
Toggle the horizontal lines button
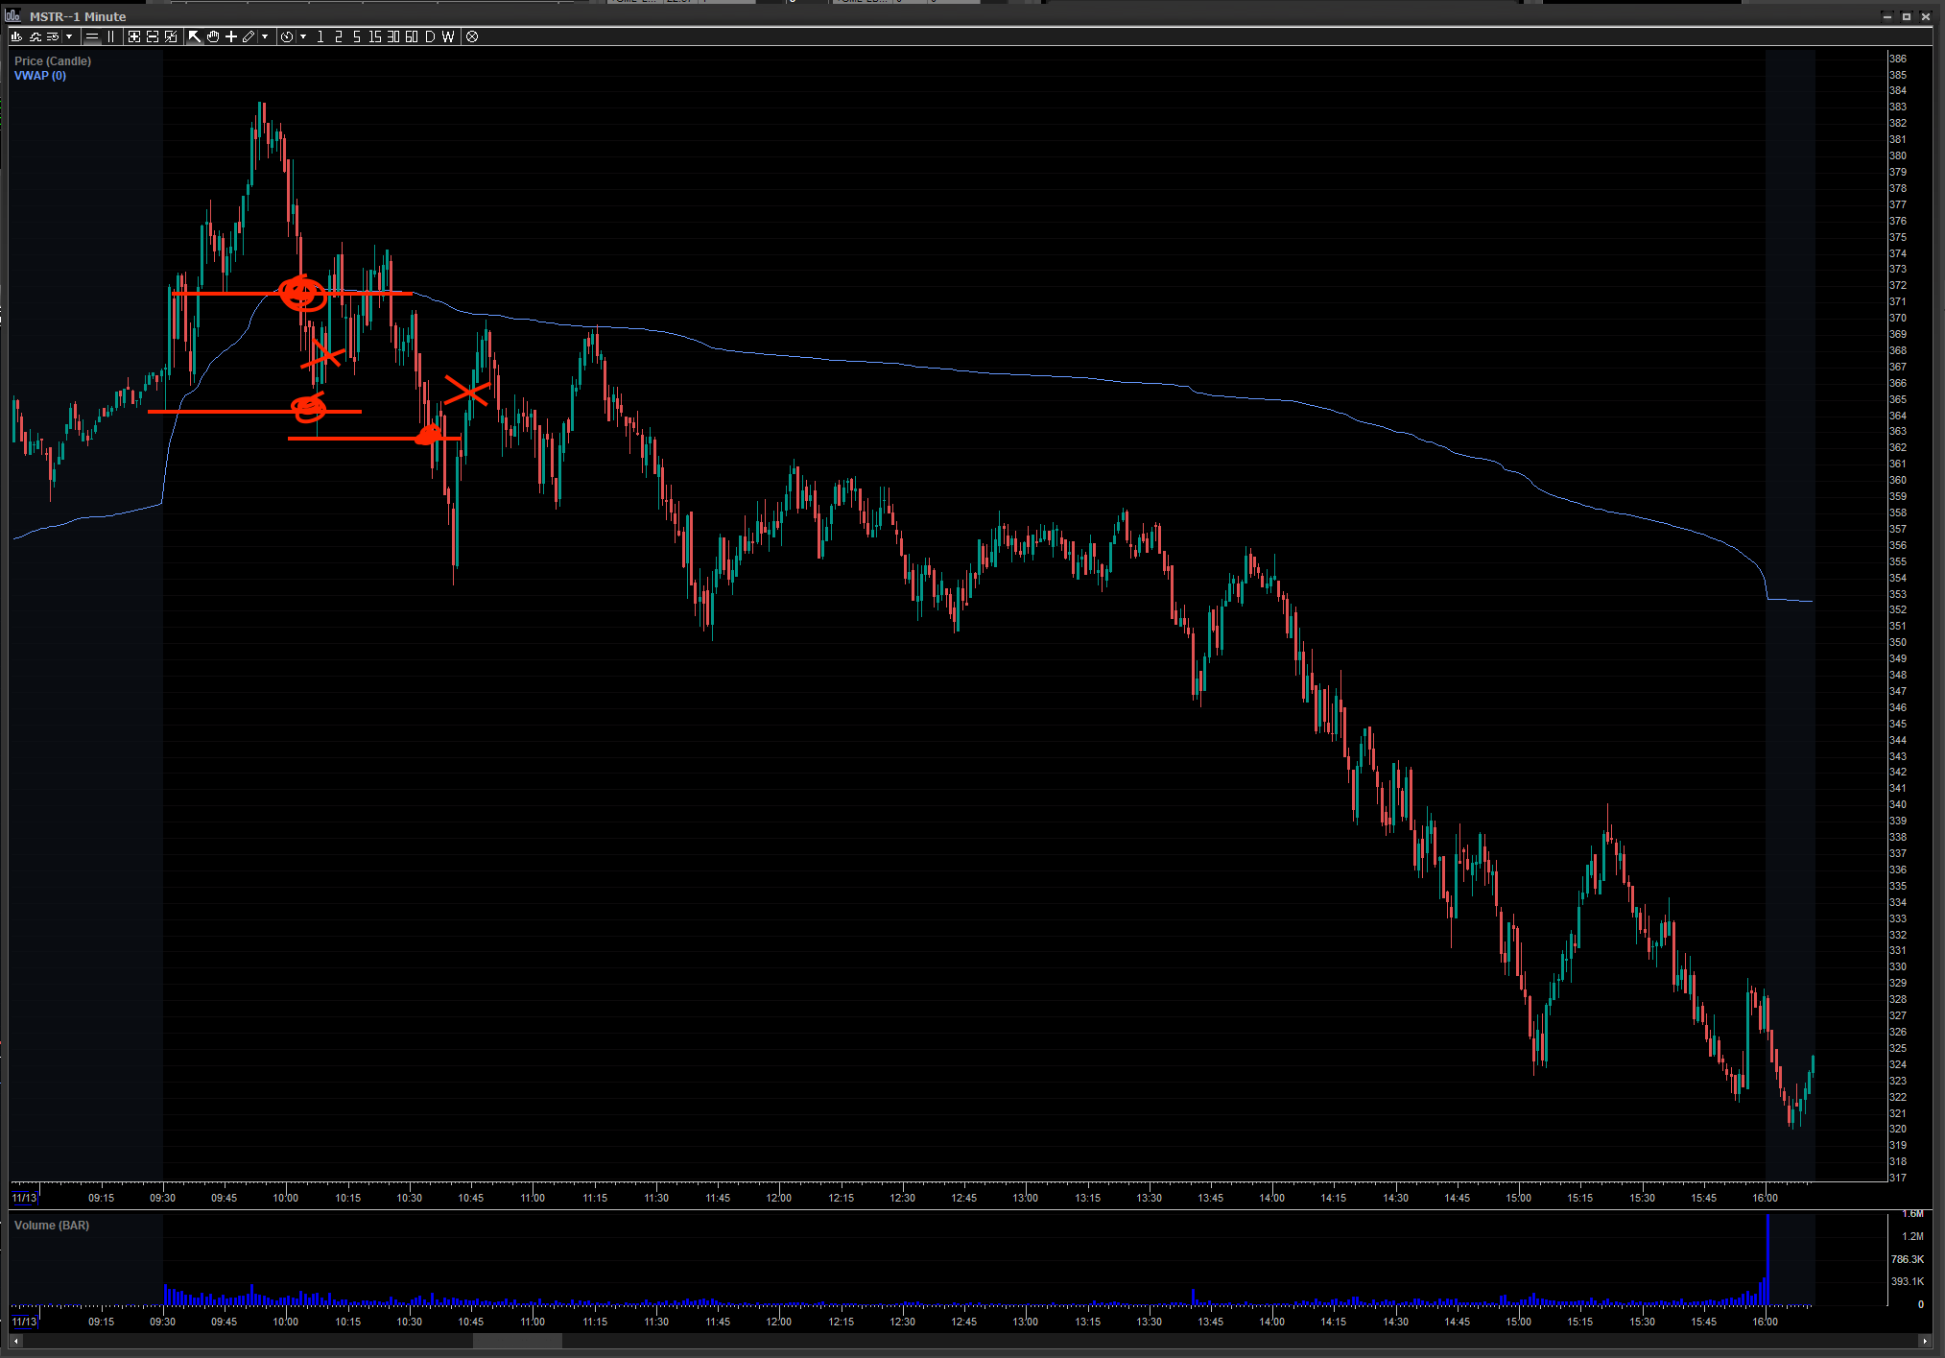coord(92,36)
